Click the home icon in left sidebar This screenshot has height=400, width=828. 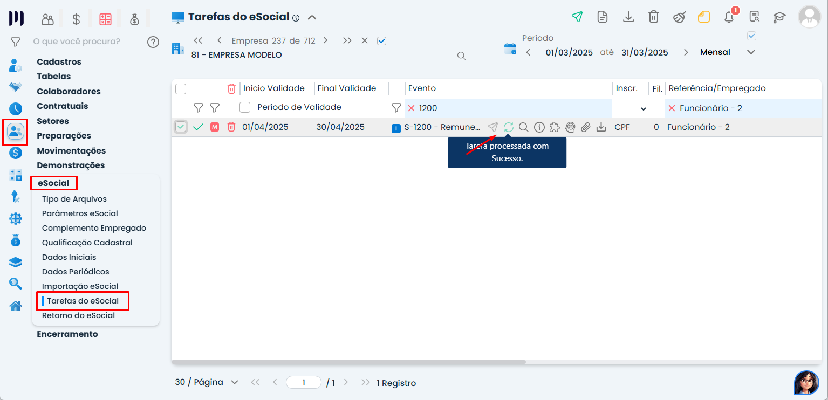point(16,306)
